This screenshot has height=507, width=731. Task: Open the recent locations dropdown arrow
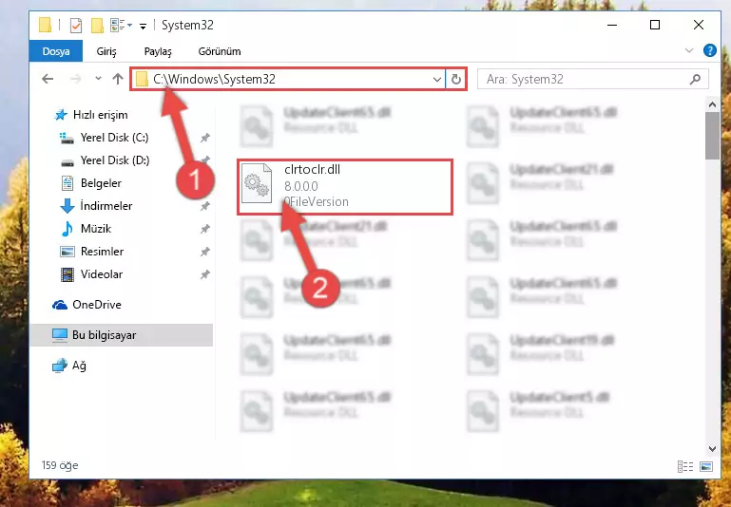(98, 79)
